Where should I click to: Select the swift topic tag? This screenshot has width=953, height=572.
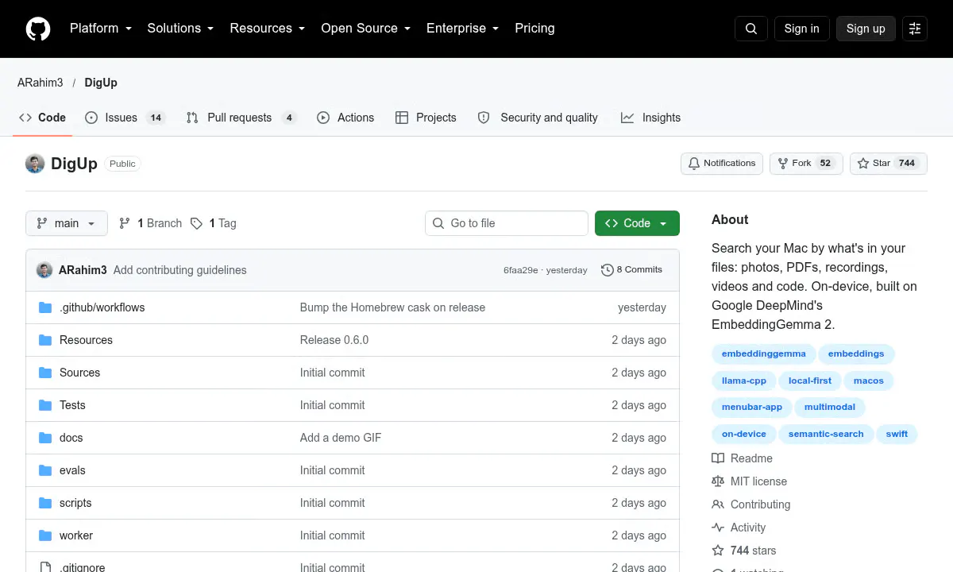point(897,434)
